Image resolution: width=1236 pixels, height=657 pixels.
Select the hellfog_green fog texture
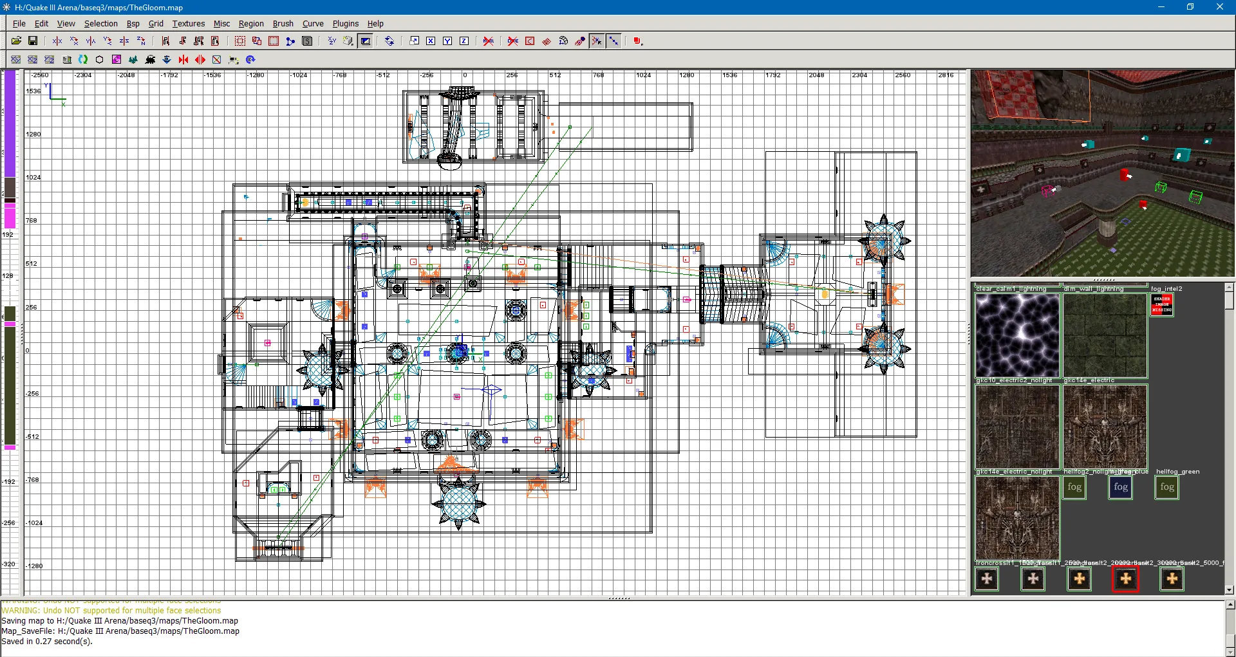coord(1167,487)
